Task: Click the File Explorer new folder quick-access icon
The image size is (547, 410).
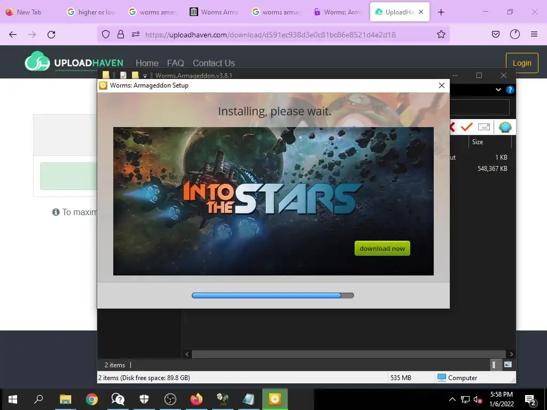Action: click(135, 75)
